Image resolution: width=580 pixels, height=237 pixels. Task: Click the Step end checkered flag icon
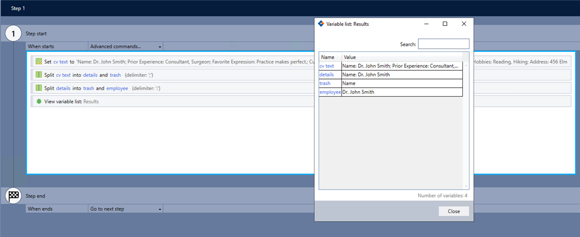[x=13, y=196]
